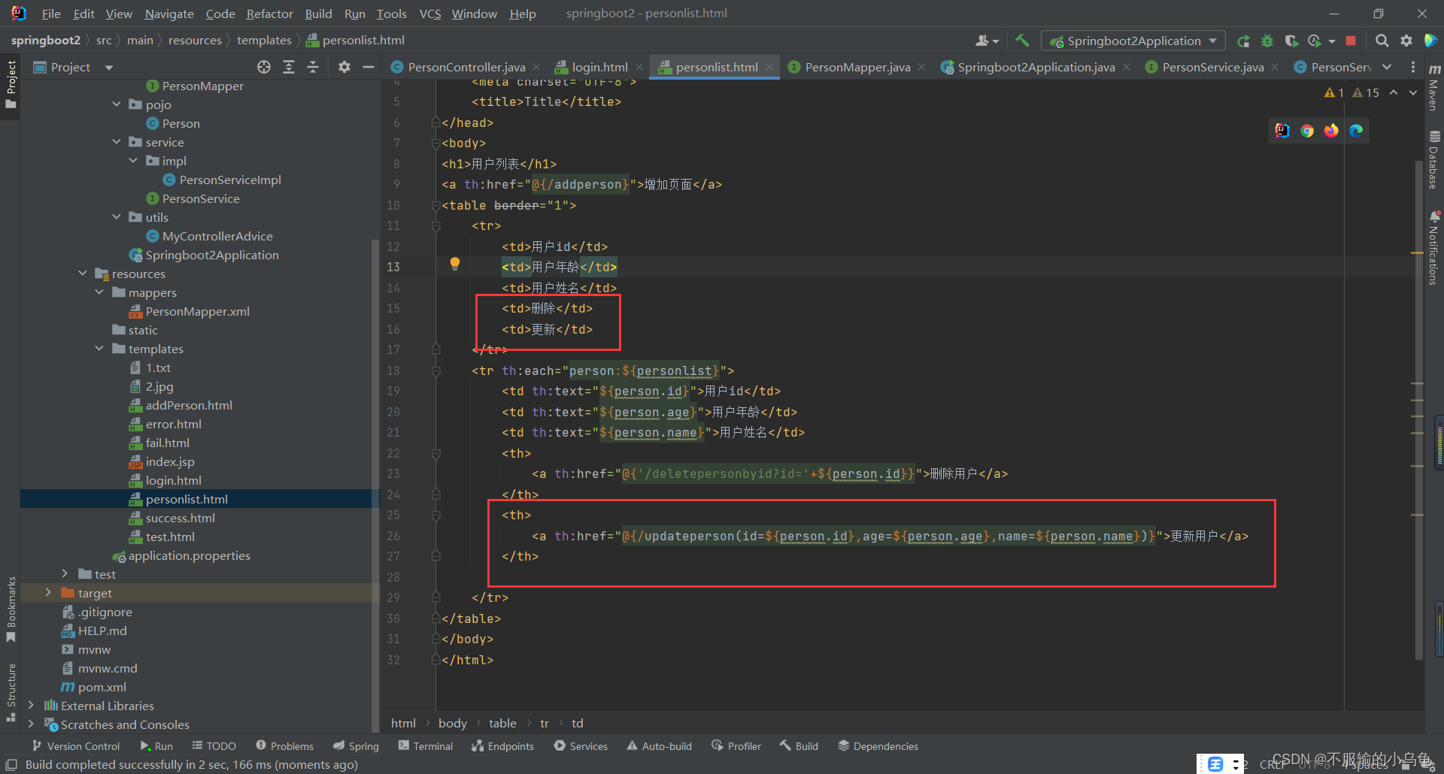Click table in editor breadcrumb bar
Screen dimensions: 1444x774
(x=502, y=723)
